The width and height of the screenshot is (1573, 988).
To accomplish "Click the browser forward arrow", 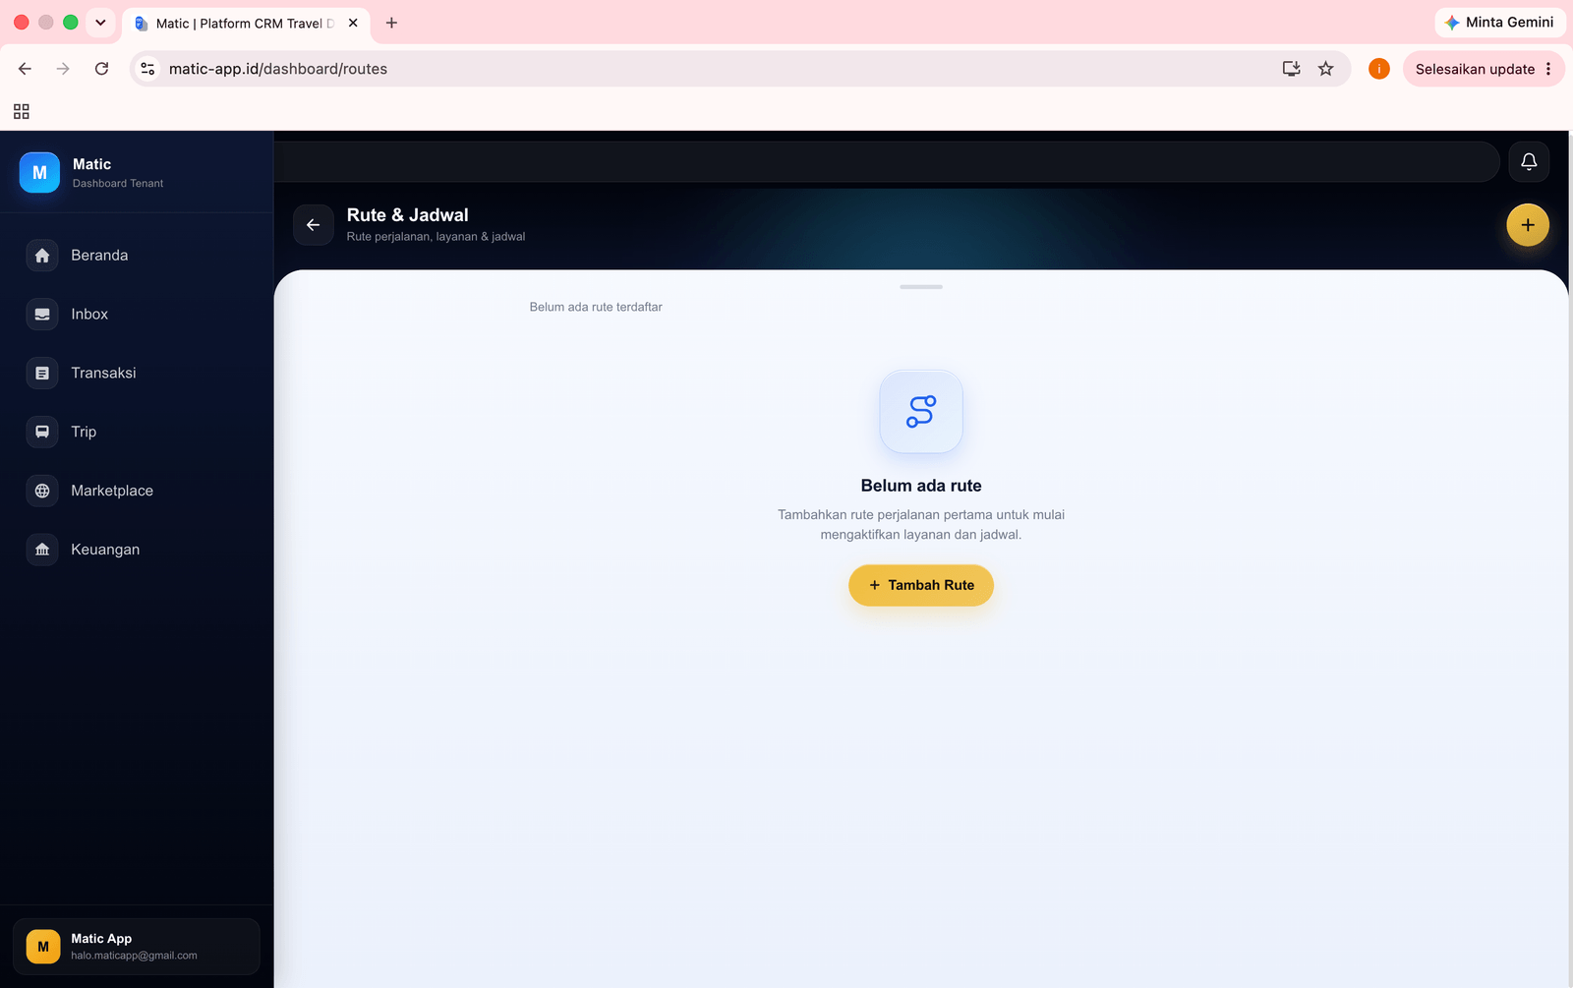I will click(63, 69).
